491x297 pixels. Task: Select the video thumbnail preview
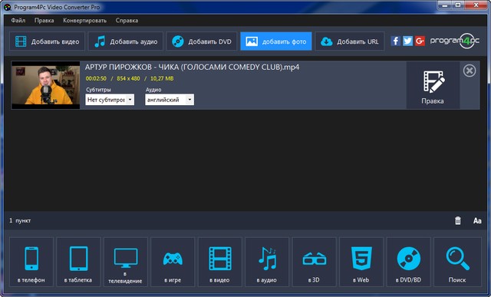[x=46, y=85]
